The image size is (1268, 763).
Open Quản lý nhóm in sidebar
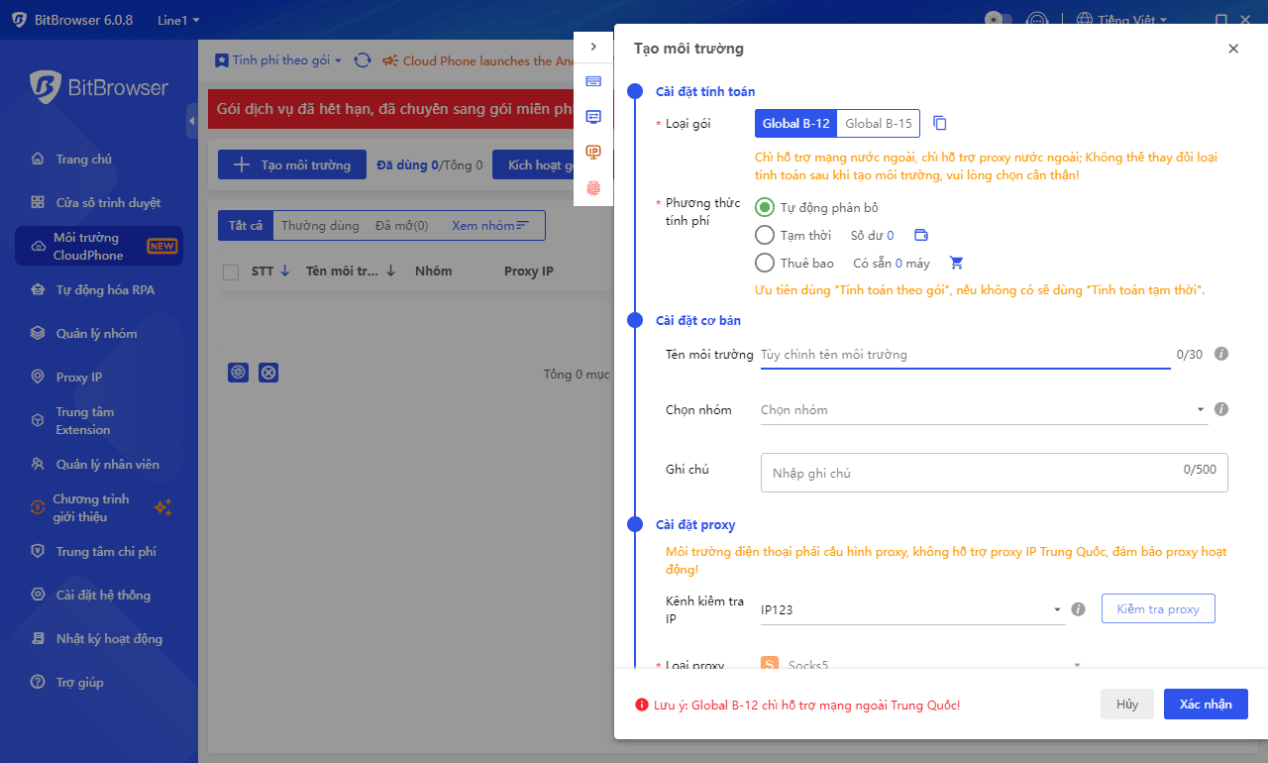click(x=99, y=334)
